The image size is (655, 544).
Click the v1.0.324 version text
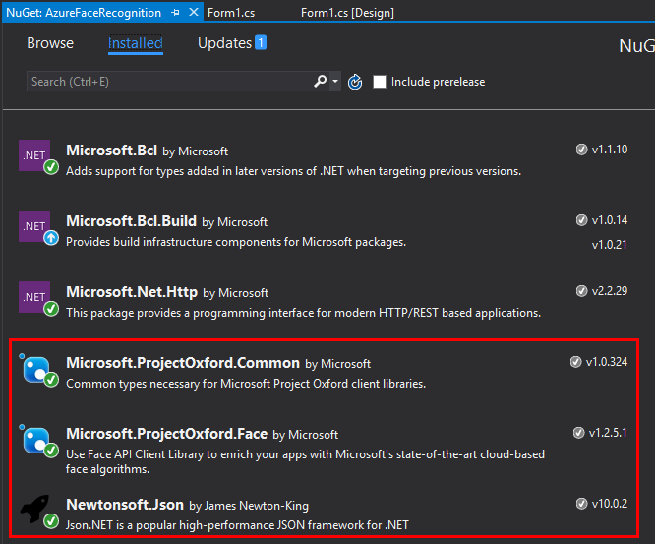click(607, 362)
